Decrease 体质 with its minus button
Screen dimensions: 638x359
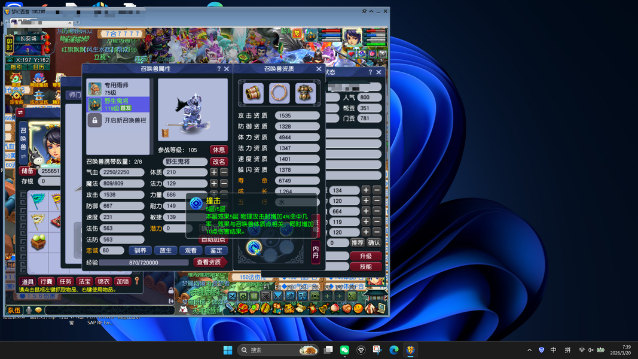click(224, 172)
